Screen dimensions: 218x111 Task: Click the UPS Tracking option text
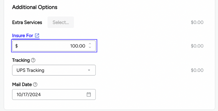(30, 70)
